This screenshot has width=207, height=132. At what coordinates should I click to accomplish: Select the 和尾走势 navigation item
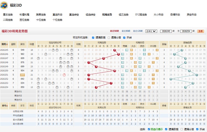click(107, 15)
